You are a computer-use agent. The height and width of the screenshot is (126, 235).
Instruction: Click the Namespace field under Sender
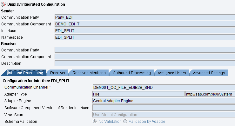click(x=145, y=37)
